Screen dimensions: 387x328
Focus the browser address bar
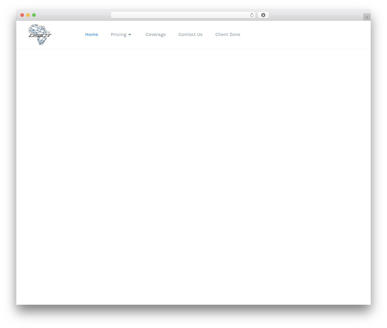(x=183, y=15)
